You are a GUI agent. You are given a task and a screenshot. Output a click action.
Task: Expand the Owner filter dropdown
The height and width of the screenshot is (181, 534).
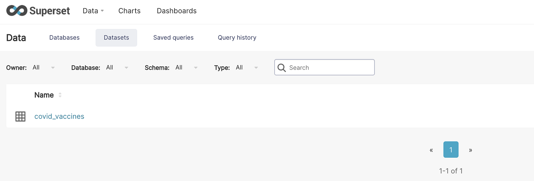44,68
